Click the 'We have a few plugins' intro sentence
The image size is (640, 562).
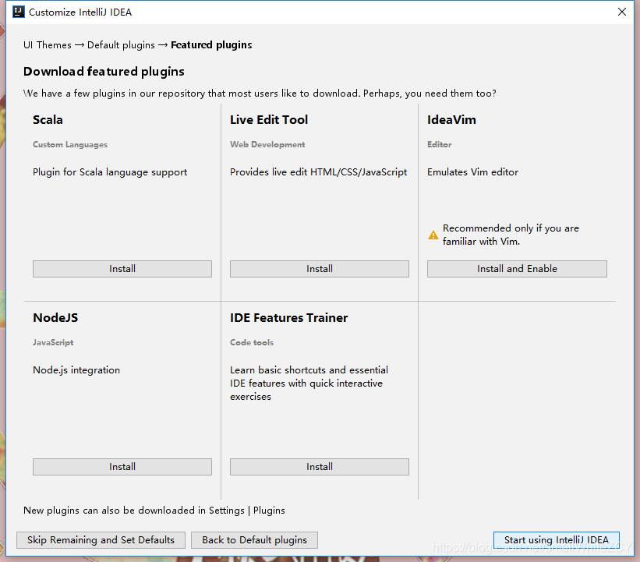(260, 94)
